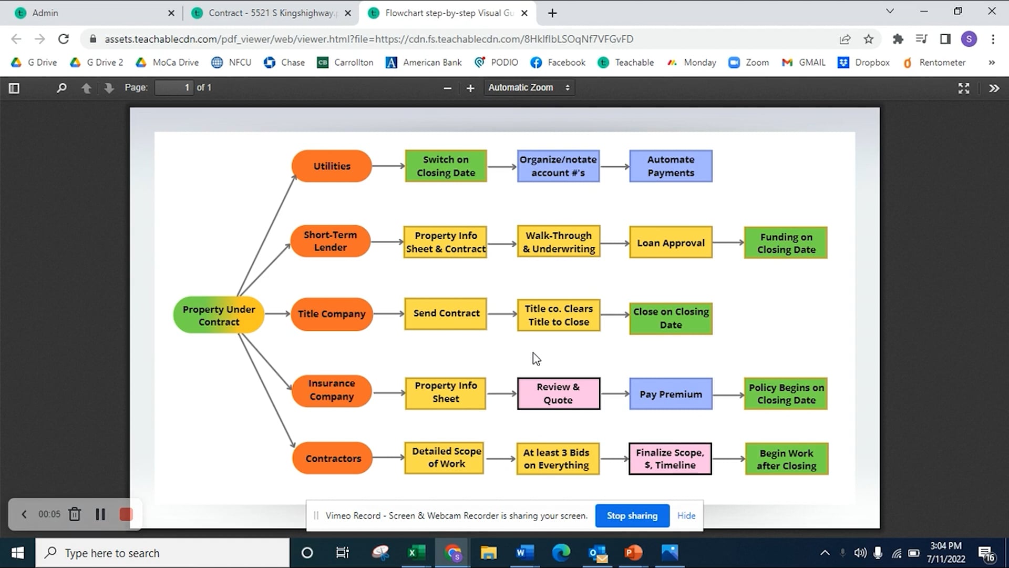Open the PODIO bookmark
Screen dimensions: 1009x568
point(496,63)
